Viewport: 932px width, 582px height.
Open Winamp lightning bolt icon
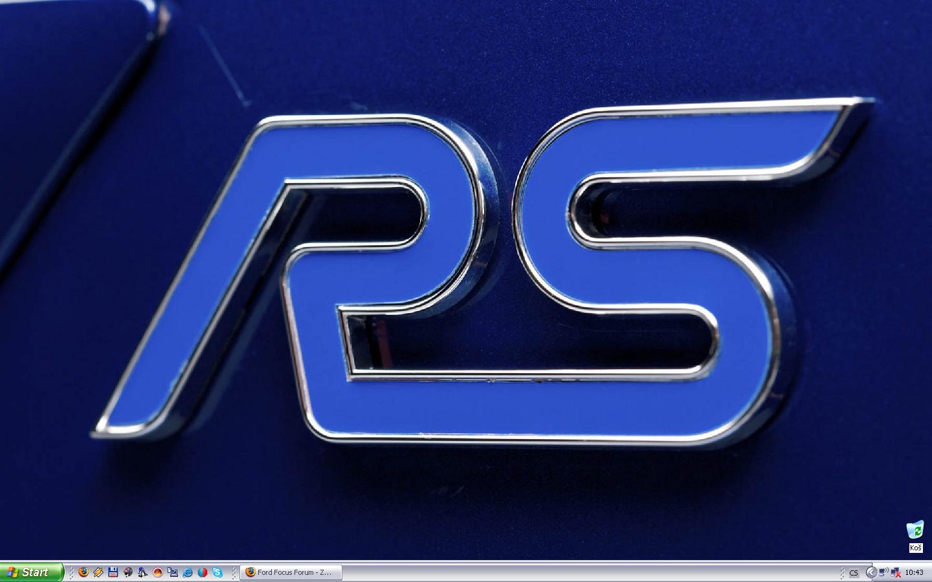click(x=98, y=572)
